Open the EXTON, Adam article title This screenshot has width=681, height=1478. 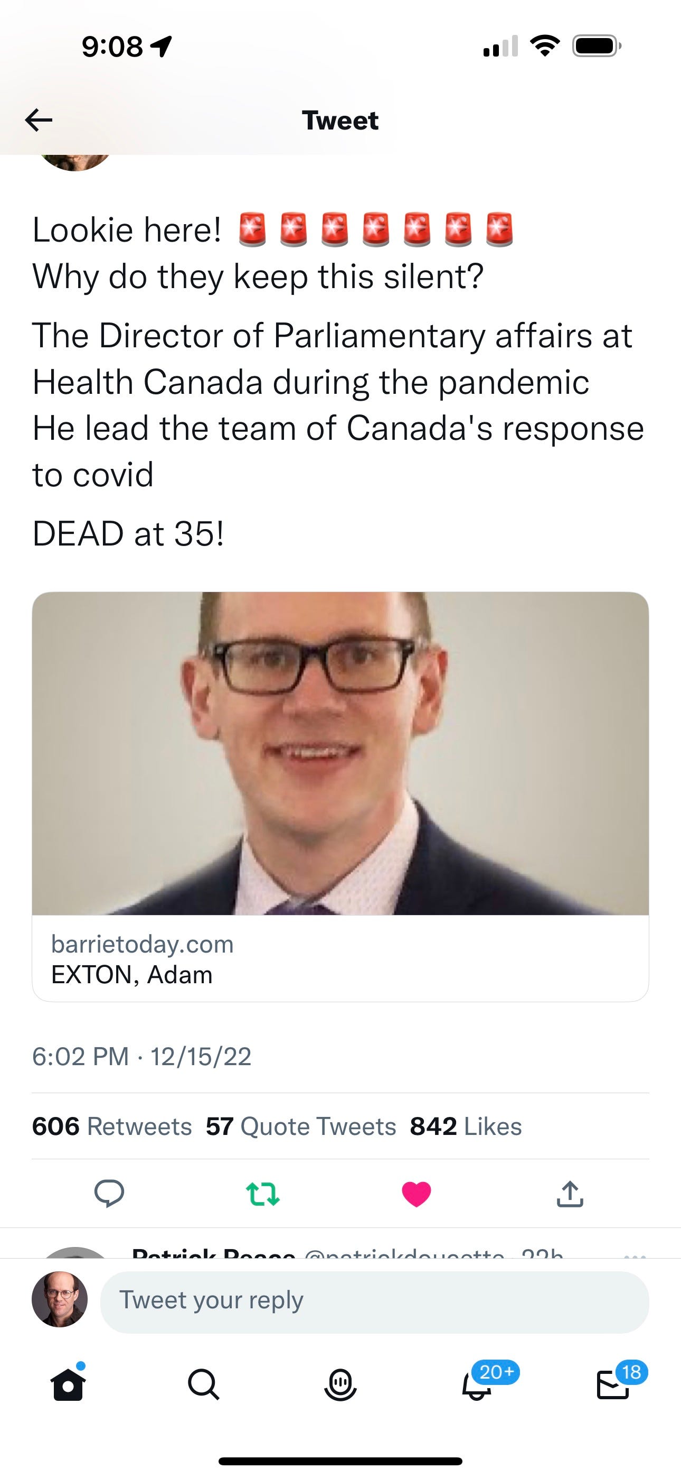(x=132, y=975)
